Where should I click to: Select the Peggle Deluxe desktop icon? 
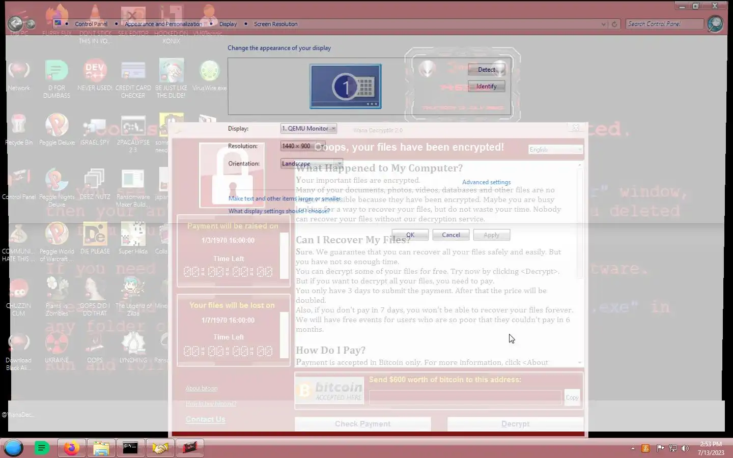click(x=57, y=130)
